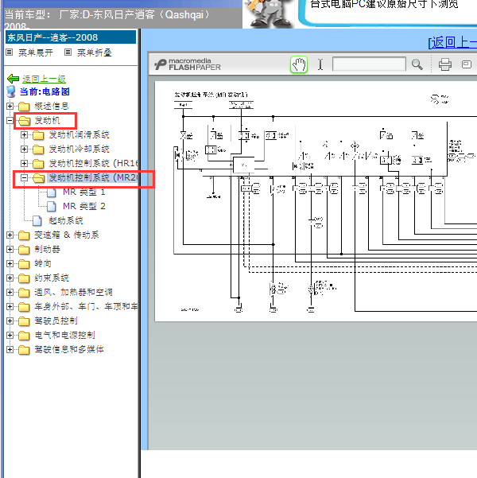
Task: Click the 制动器 folder icon
Action: pos(24,250)
